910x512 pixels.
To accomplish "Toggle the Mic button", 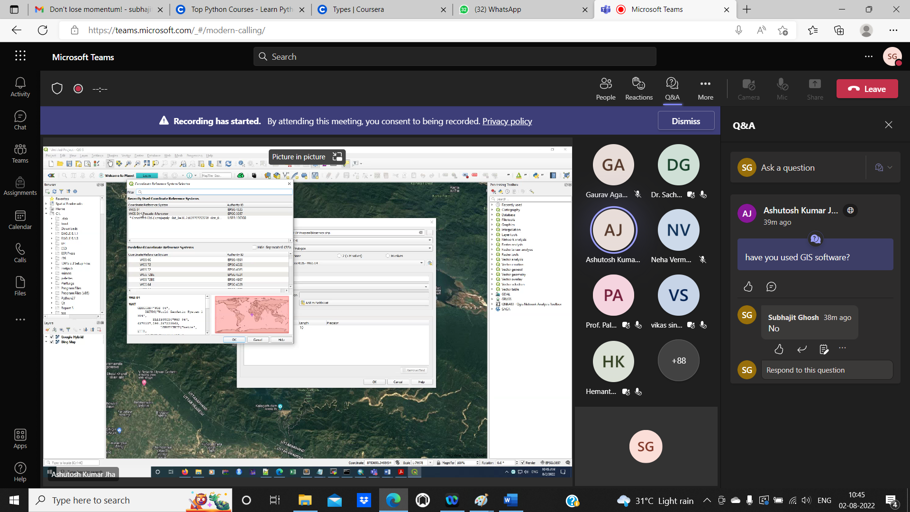I will pos(782,89).
